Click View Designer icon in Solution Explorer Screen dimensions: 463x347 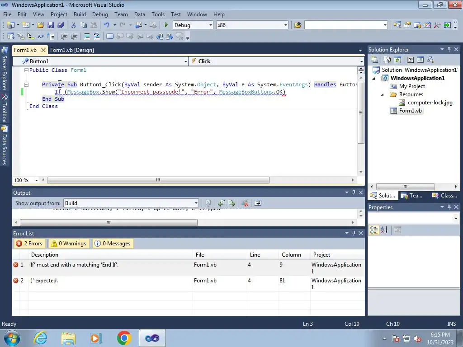[x=420, y=60]
